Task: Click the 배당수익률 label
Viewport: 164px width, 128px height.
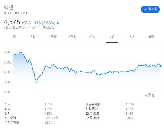Action: [92, 104]
